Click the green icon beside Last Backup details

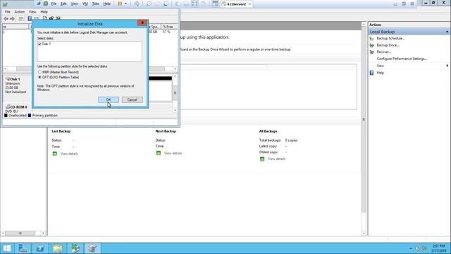pyautogui.click(x=55, y=154)
